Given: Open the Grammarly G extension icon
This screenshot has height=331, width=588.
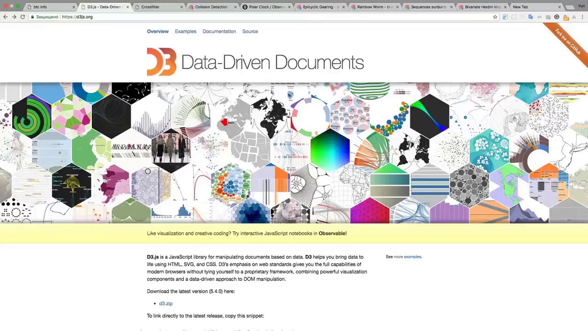Looking at the screenshot, I should click(x=557, y=17).
